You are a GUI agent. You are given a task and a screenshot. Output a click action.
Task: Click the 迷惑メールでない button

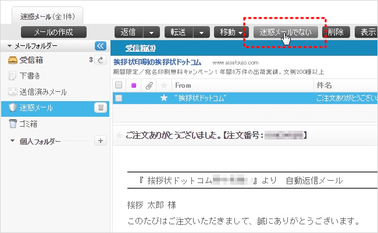click(286, 32)
